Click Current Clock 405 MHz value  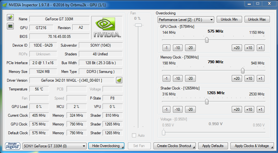coord(39,115)
